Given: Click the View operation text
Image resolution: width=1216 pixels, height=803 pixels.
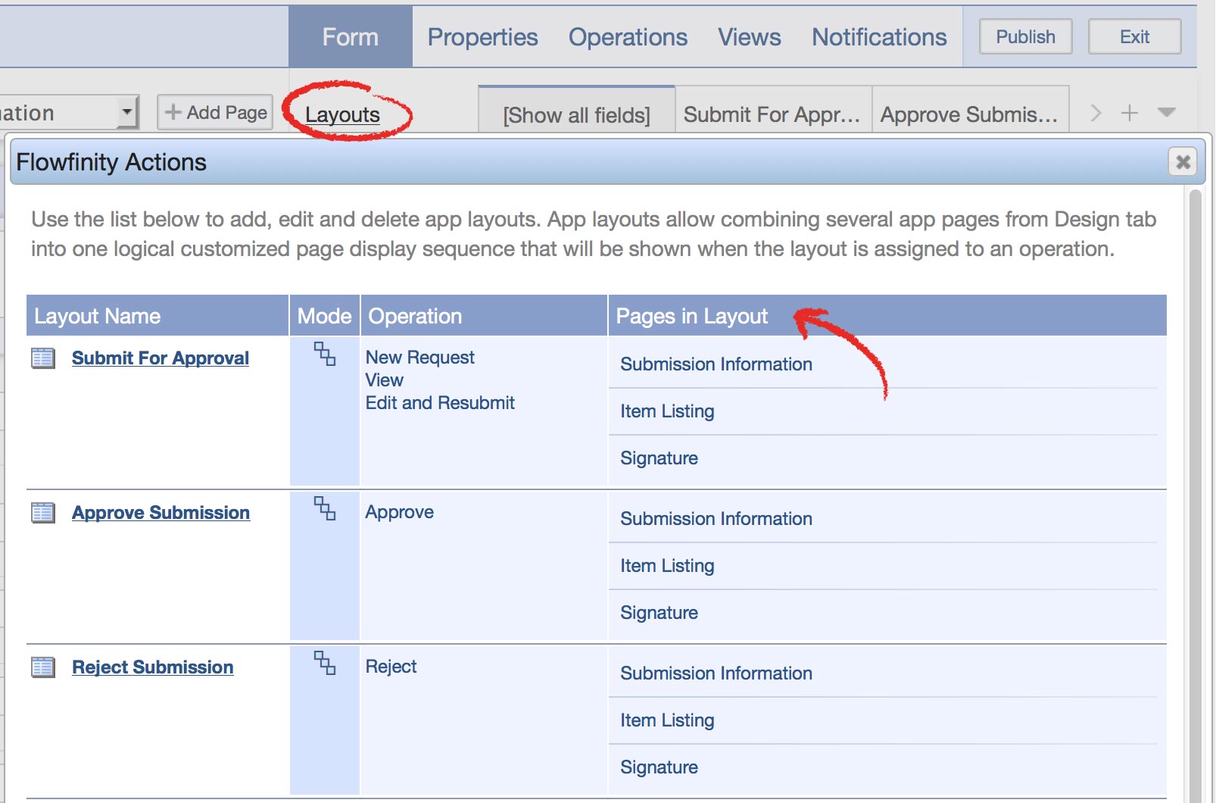Looking at the screenshot, I should (x=385, y=380).
